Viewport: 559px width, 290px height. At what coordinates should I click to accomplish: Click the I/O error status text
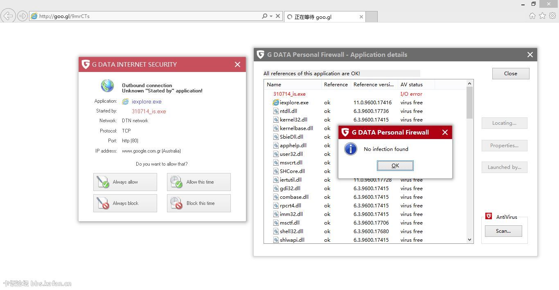point(411,94)
